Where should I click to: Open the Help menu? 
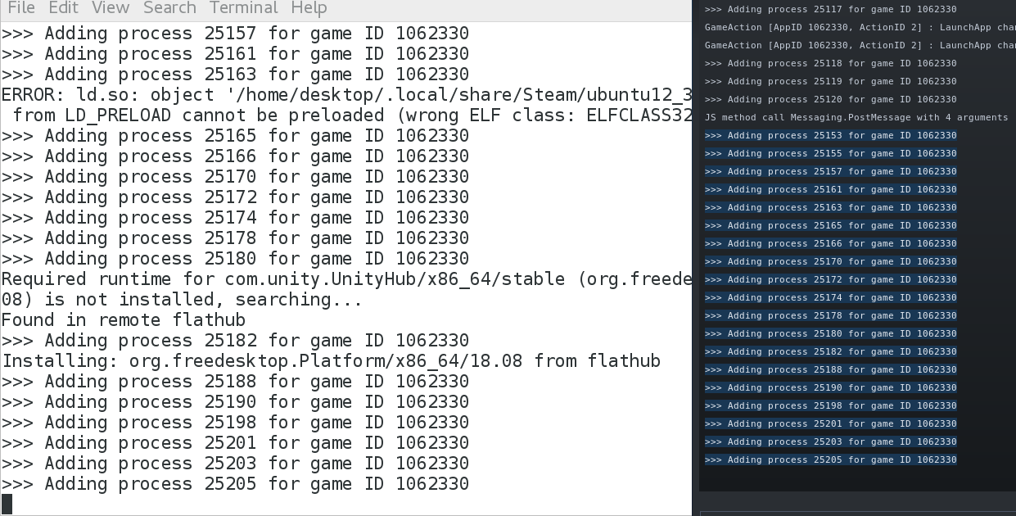(309, 8)
